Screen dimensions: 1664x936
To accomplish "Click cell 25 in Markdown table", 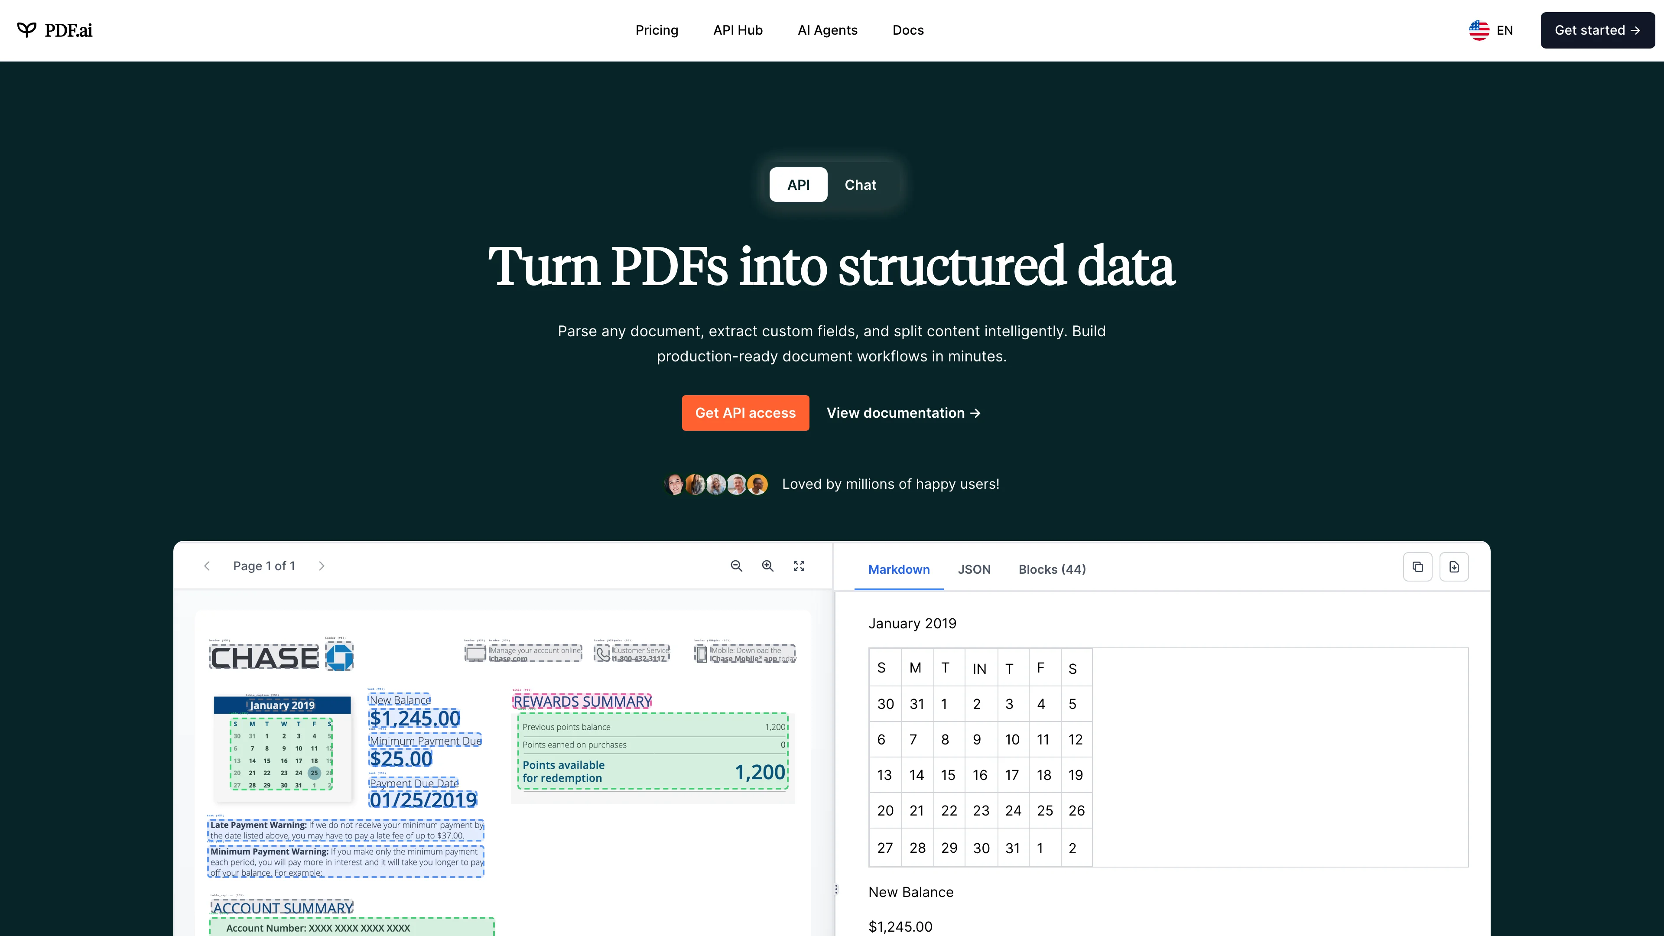I will (x=1044, y=811).
